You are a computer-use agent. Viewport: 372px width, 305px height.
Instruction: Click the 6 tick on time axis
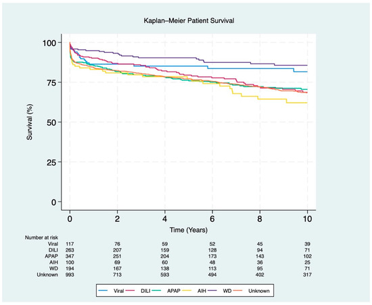[212, 218]
